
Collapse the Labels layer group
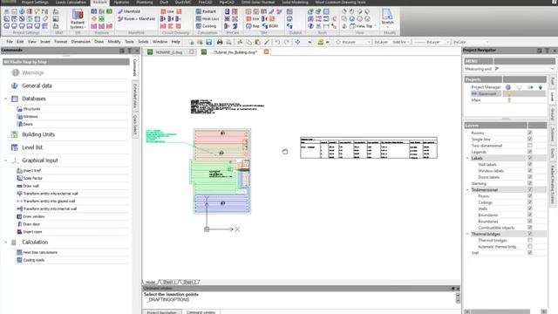pyautogui.click(x=467, y=158)
